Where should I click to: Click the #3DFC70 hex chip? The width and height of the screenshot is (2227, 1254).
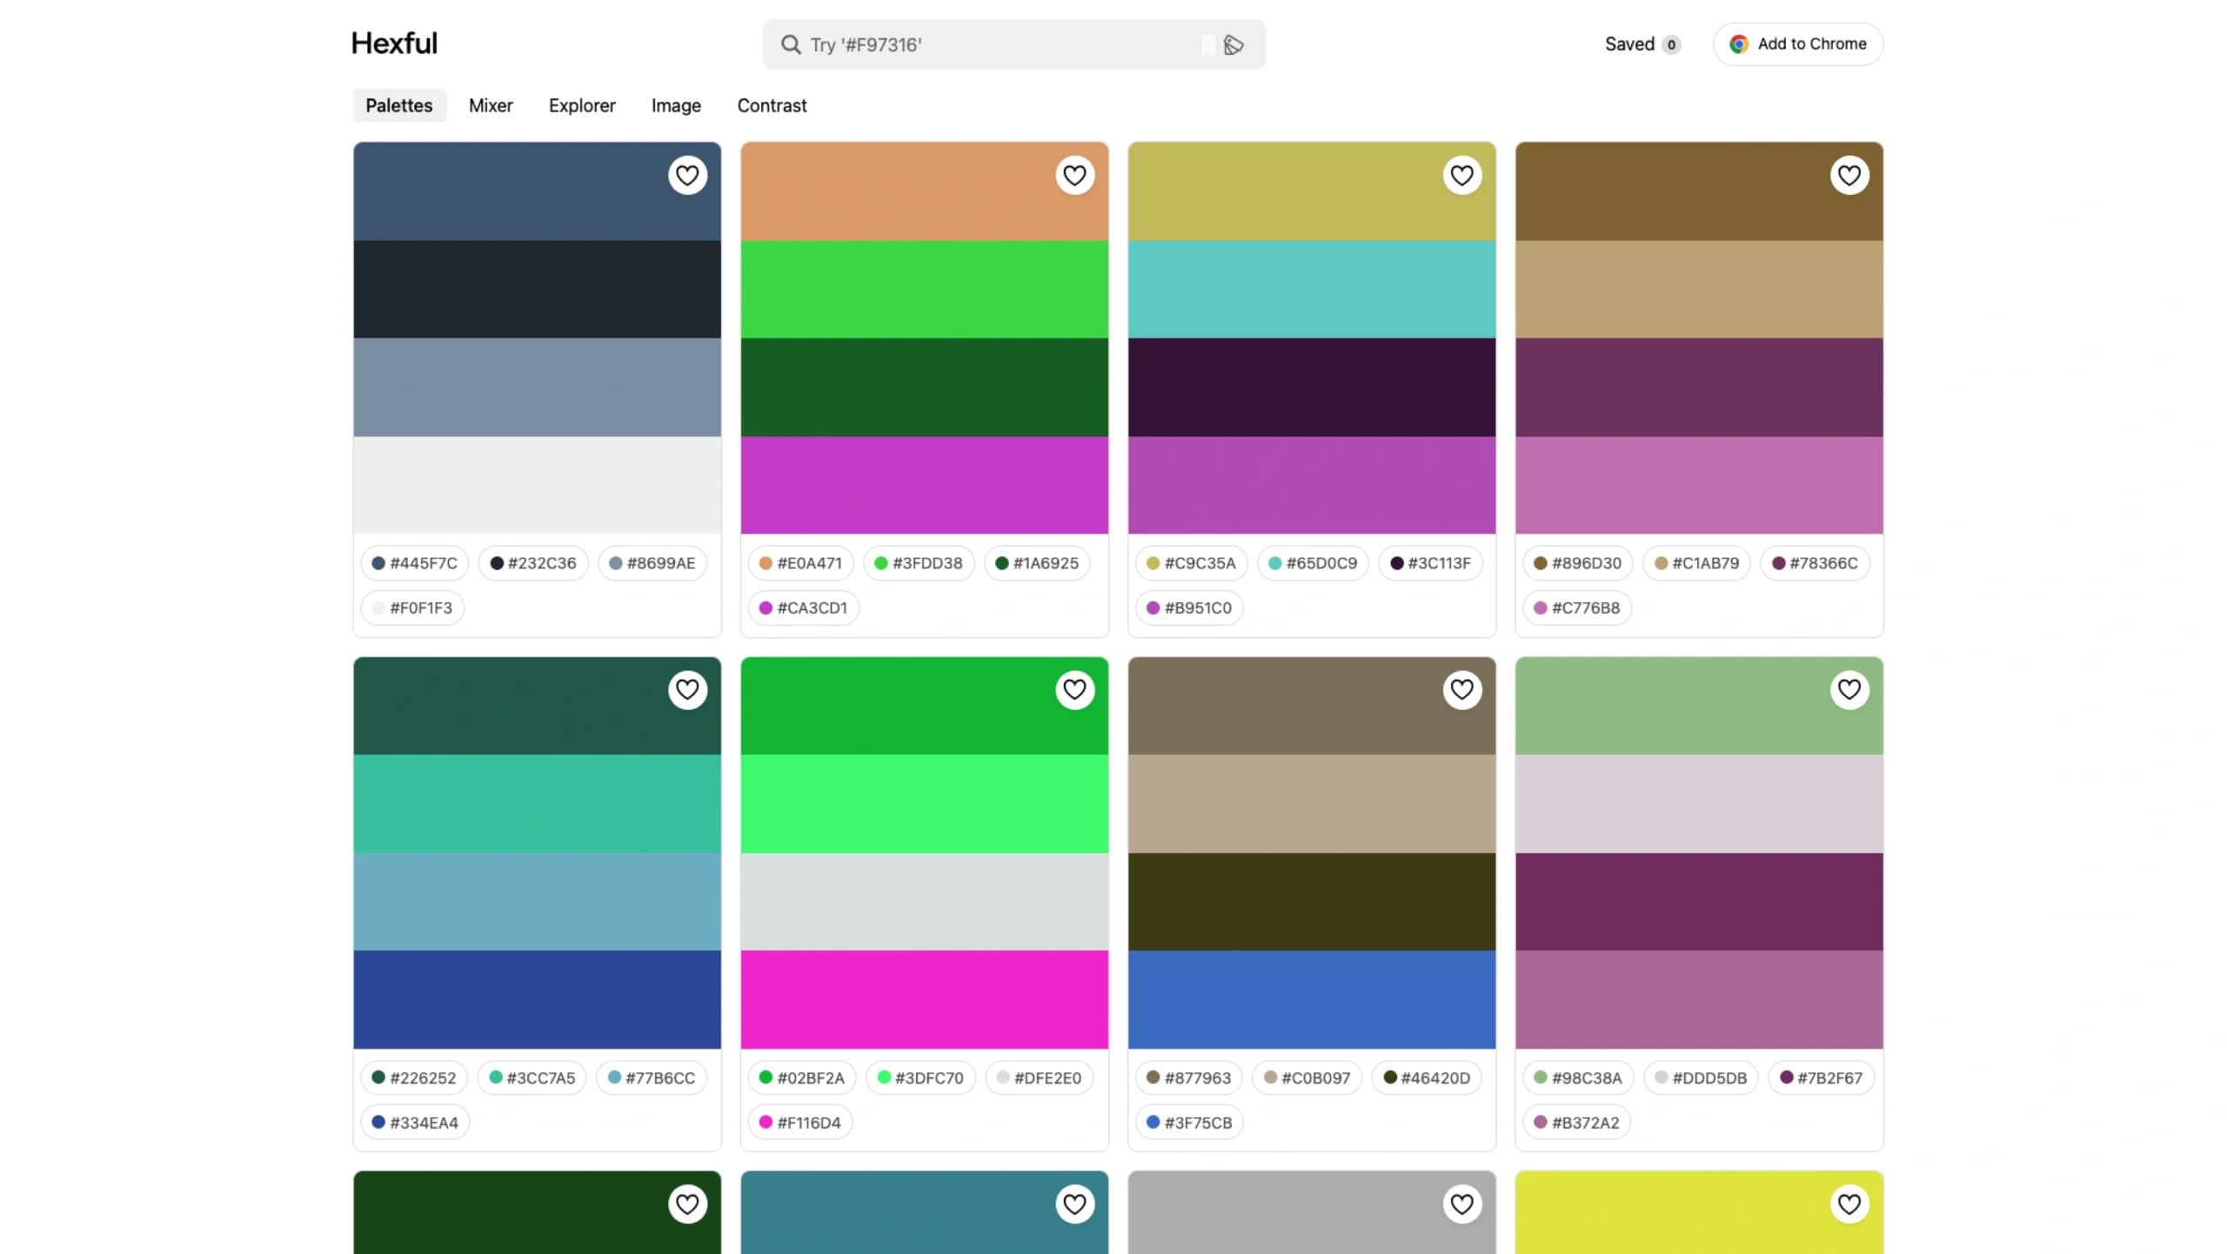[x=920, y=1078]
